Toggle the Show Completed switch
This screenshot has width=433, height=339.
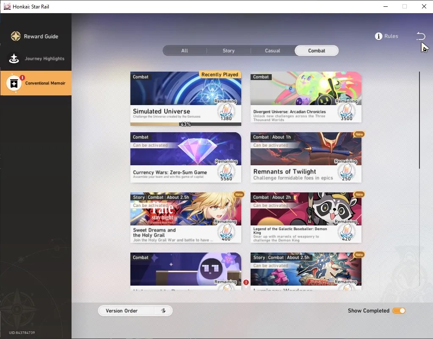(x=399, y=311)
